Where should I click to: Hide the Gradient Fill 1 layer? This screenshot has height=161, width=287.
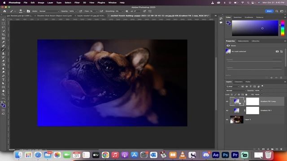pyautogui.click(x=227, y=110)
